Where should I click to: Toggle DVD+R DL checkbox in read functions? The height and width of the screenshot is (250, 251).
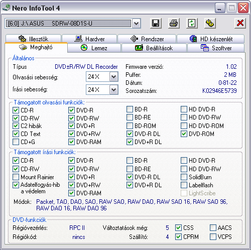pyautogui.click(x=130, y=142)
